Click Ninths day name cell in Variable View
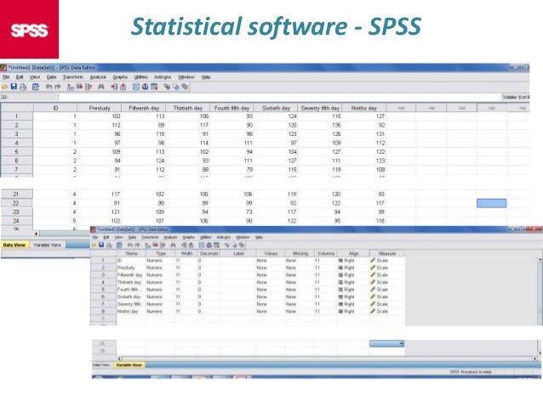The height and width of the screenshot is (407, 543). pyautogui.click(x=131, y=311)
